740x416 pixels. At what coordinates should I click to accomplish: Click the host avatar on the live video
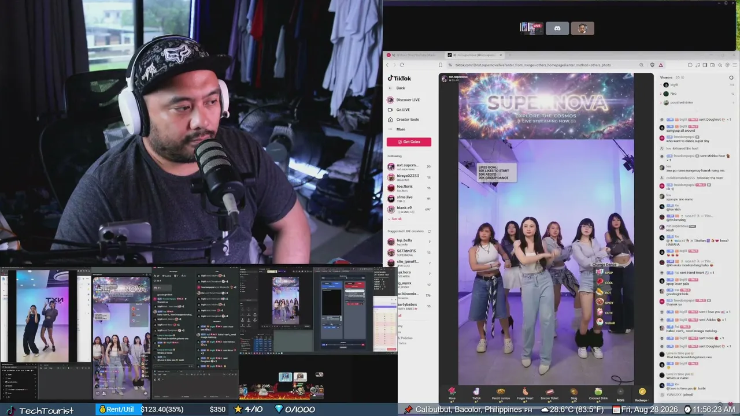pyautogui.click(x=445, y=78)
